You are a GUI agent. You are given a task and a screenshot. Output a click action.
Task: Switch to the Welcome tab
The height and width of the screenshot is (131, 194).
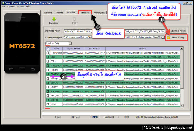(48, 13)
